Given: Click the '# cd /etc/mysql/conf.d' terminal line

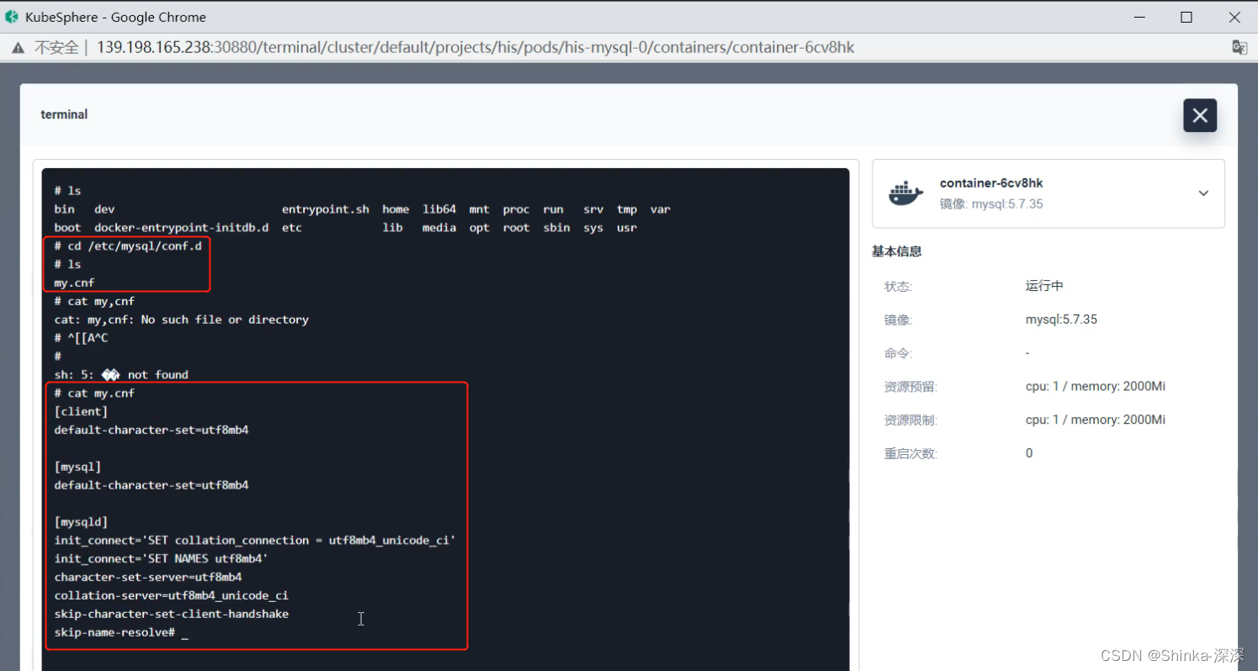Looking at the screenshot, I should click(x=128, y=246).
